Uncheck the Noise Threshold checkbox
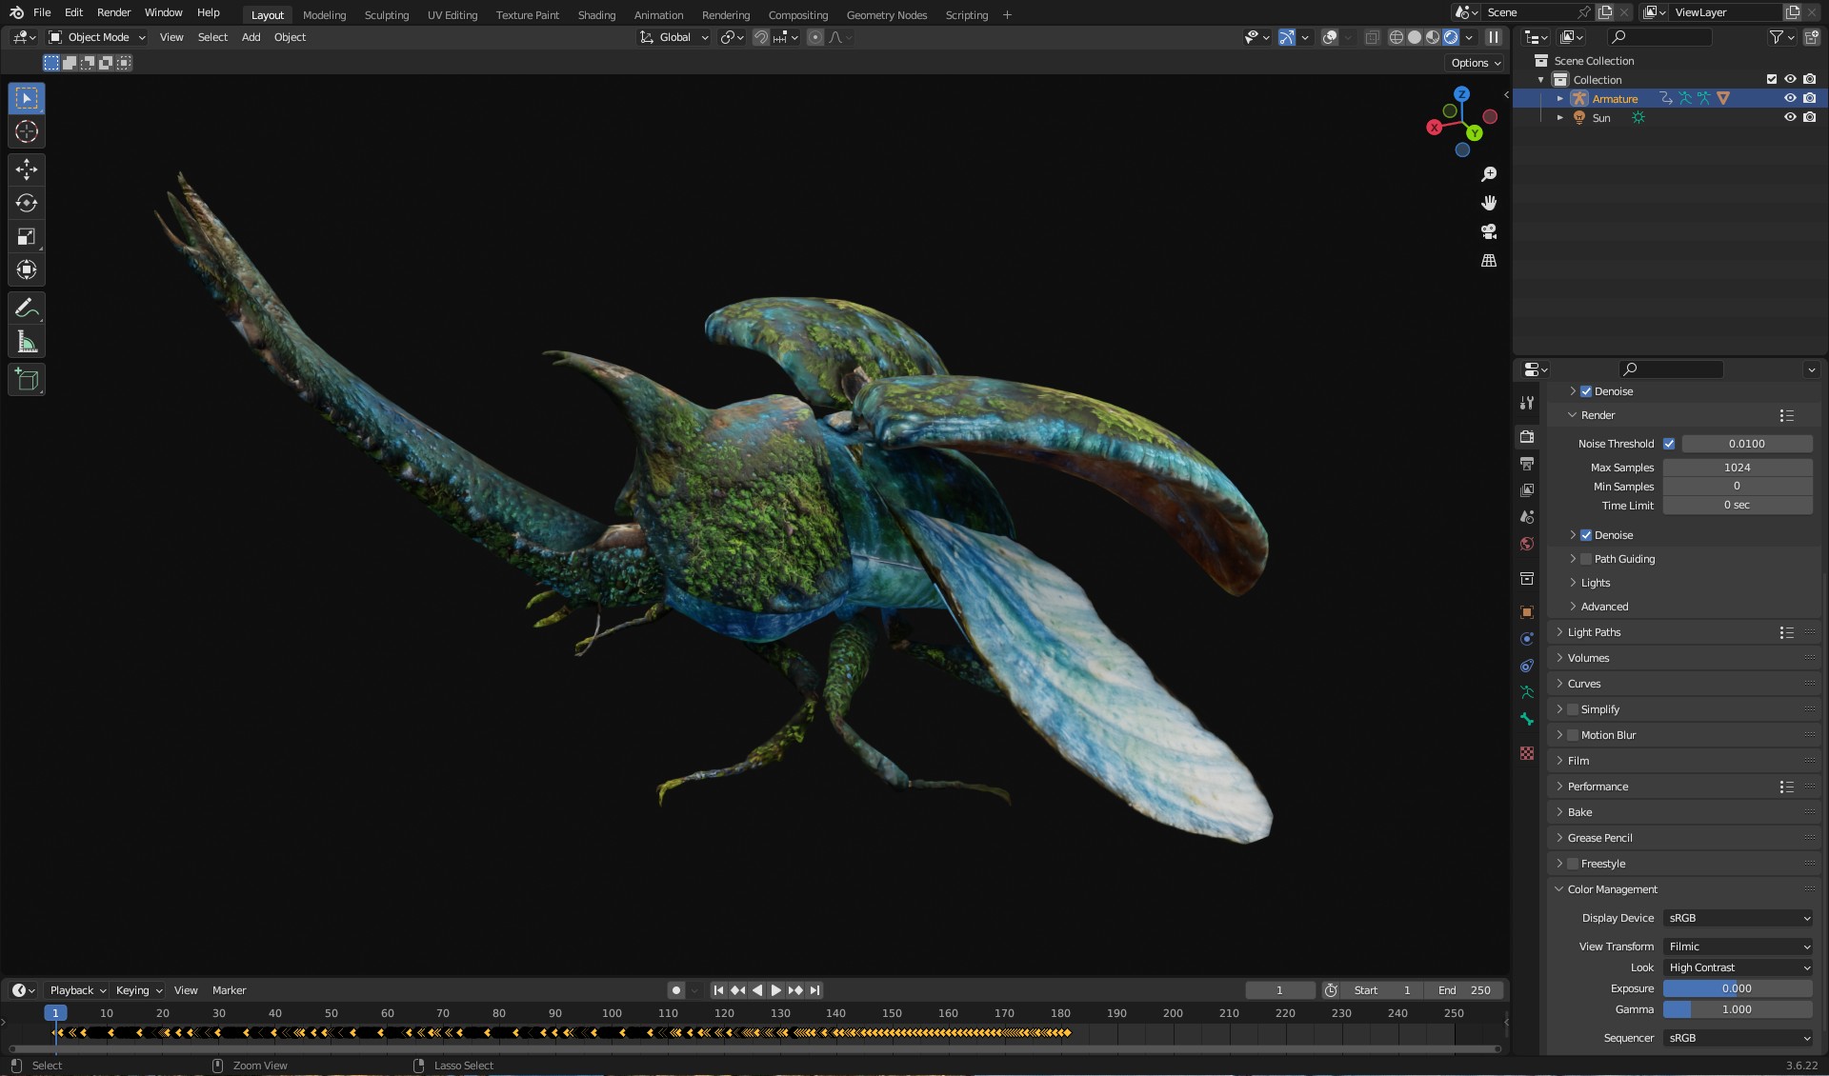The width and height of the screenshot is (1829, 1076). pos(1669,444)
